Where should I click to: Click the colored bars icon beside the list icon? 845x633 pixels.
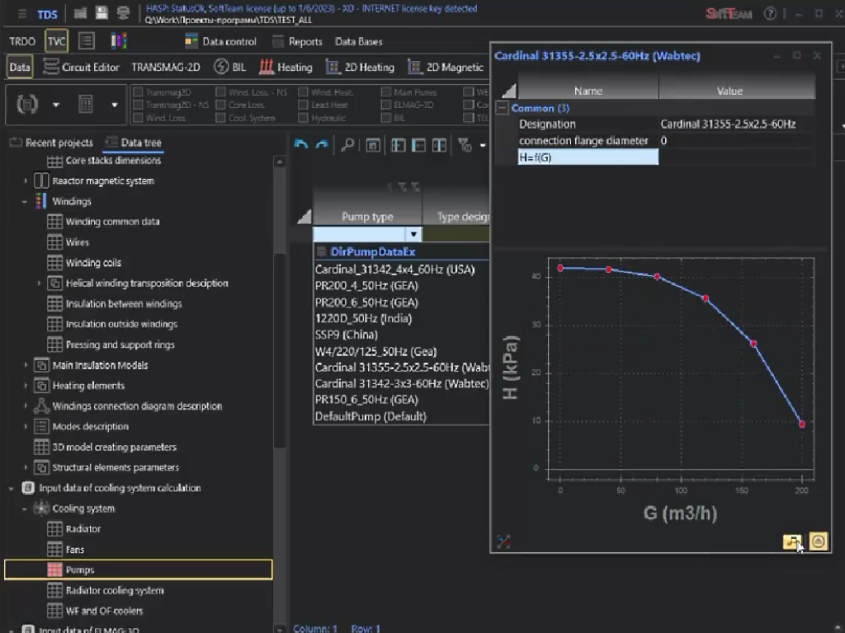(x=119, y=41)
